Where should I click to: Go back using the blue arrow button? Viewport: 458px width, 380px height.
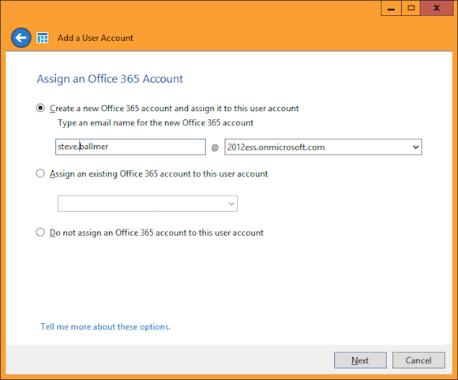coord(21,38)
